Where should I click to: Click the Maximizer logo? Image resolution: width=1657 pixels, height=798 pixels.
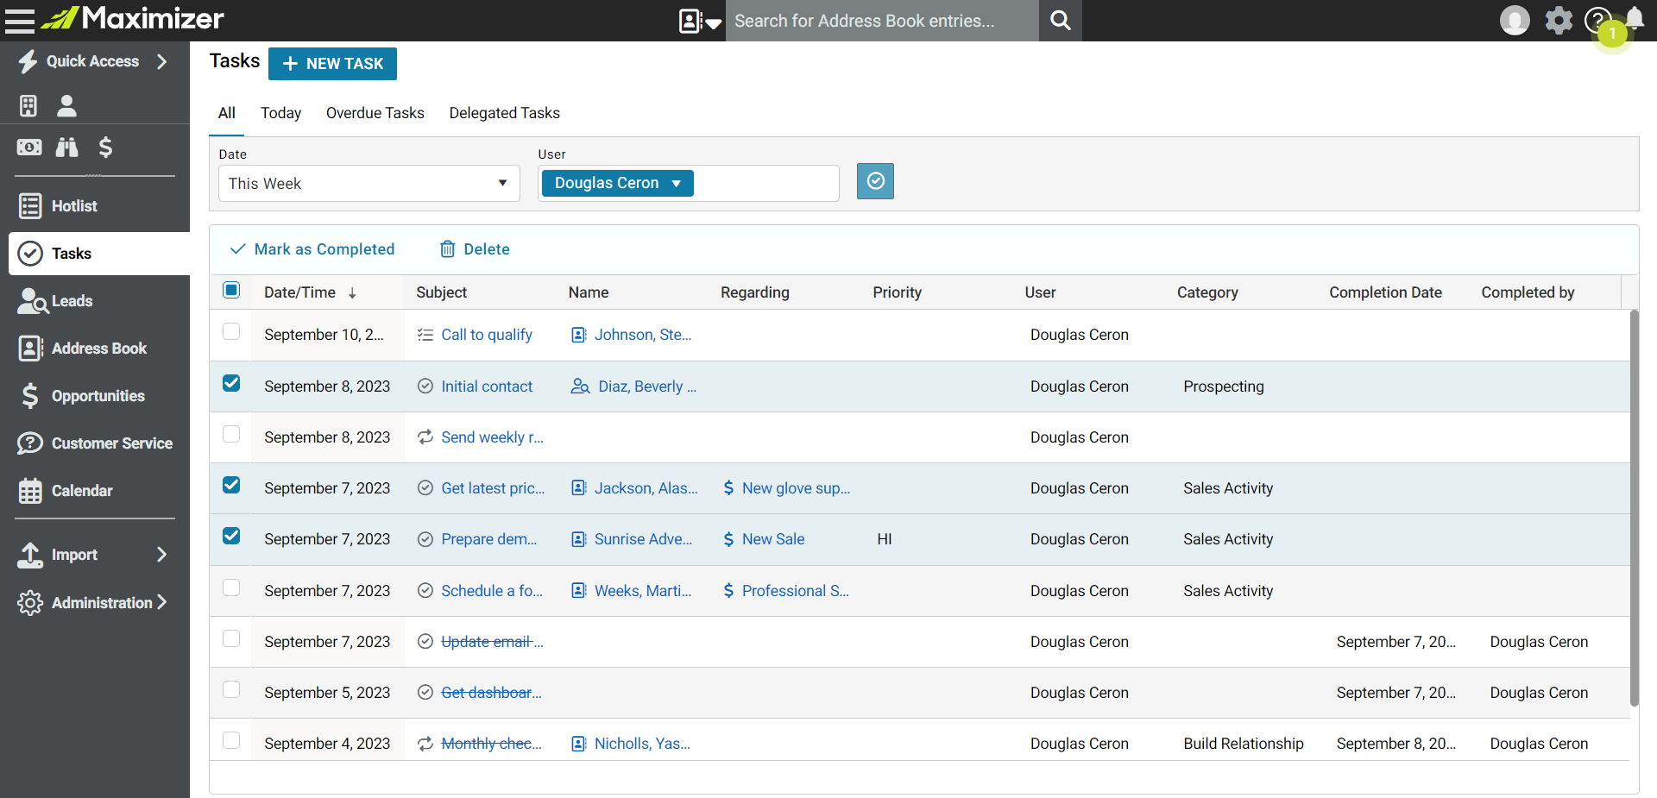[132, 18]
